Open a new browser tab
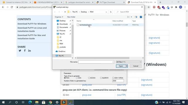 160,2
